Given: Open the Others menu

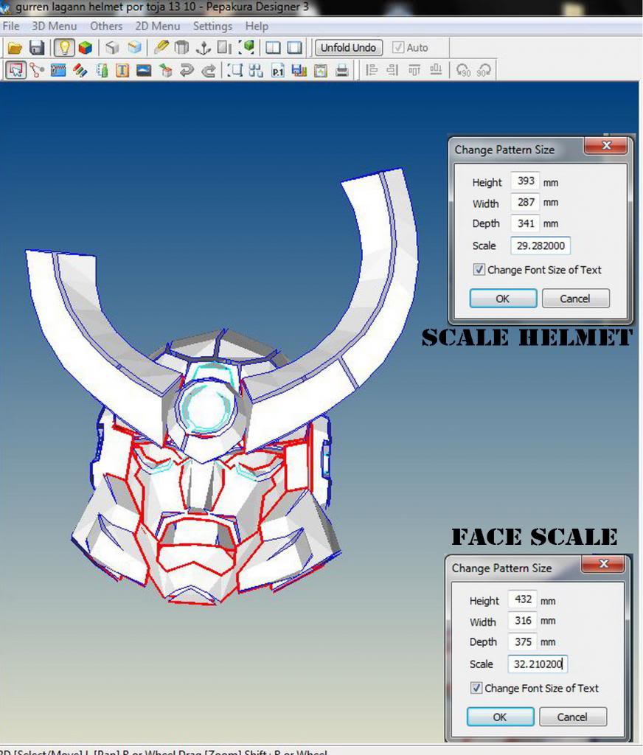Looking at the screenshot, I should coord(106,26).
